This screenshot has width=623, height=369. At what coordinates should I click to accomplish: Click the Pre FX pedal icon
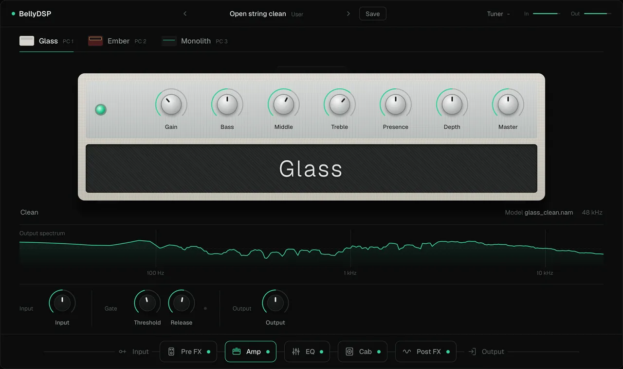[171, 352]
